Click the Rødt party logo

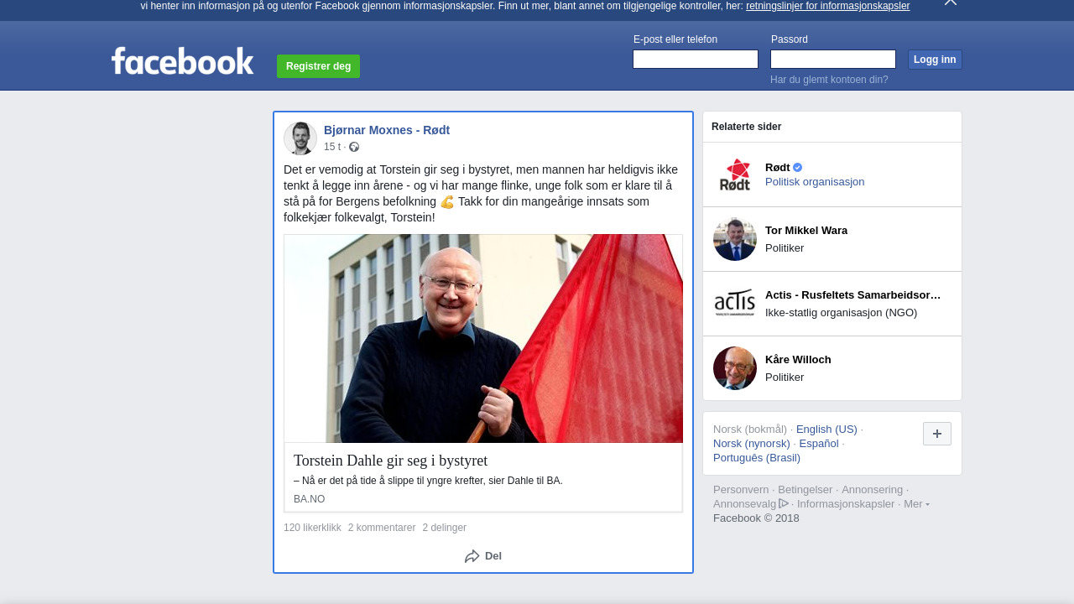click(735, 174)
